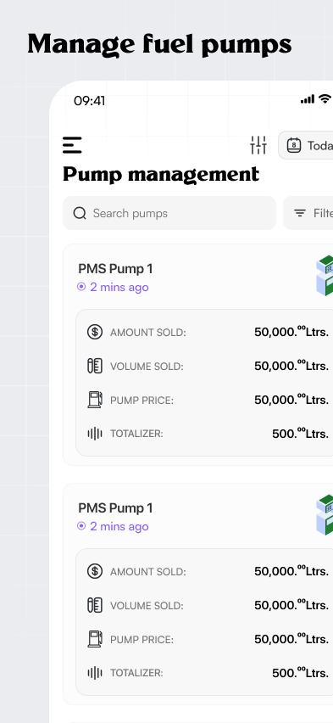Select the first card's 2 mins ago status
The width and height of the screenshot is (333, 723).
click(114, 288)
